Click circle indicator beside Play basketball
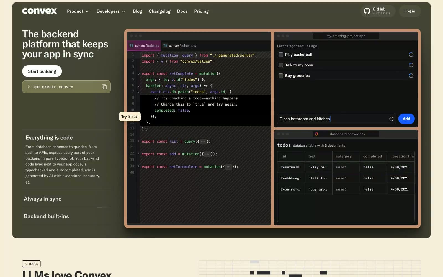The image size is (443, 277). pos(411,55)
